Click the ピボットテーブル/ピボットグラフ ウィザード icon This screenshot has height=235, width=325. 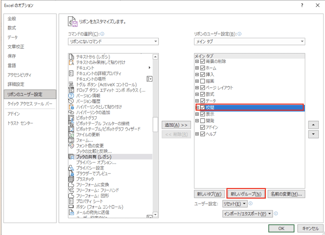pyautogui.click(x=71, y=129)
